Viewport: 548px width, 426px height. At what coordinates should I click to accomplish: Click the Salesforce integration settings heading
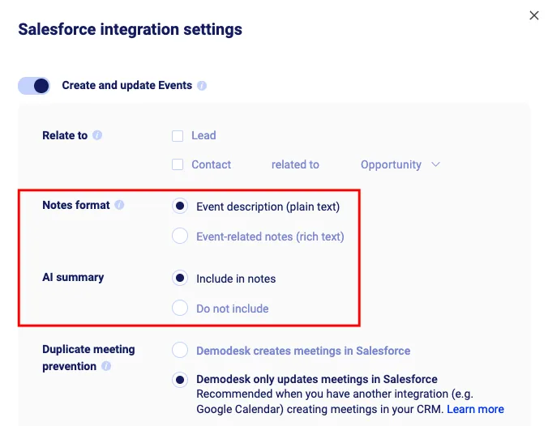click(130, 29)
